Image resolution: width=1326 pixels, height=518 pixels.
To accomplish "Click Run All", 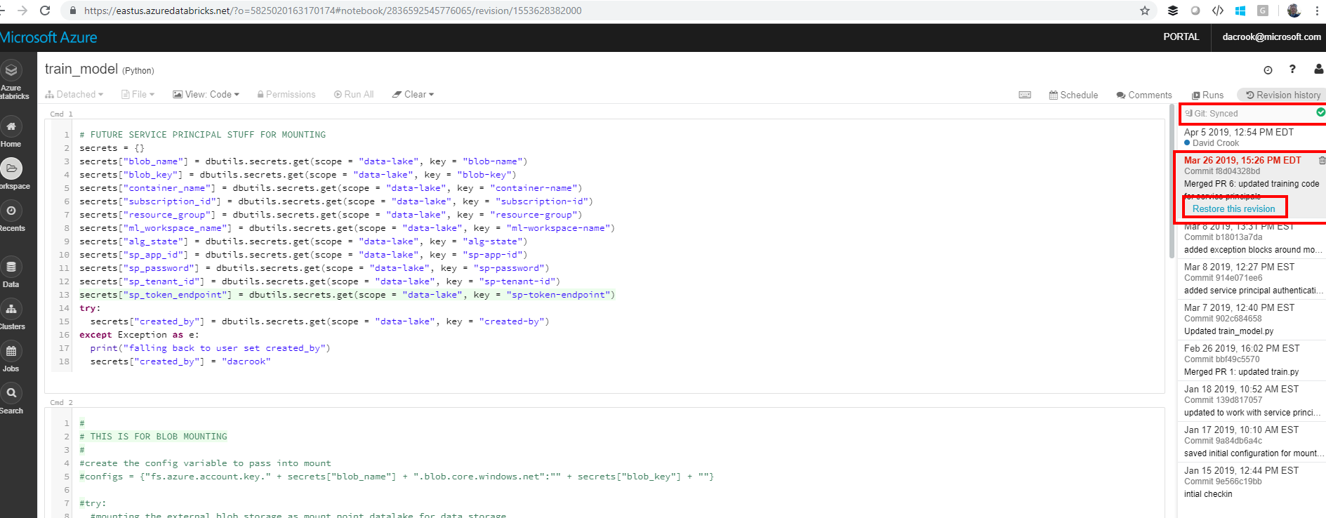I will coord(354,94).
